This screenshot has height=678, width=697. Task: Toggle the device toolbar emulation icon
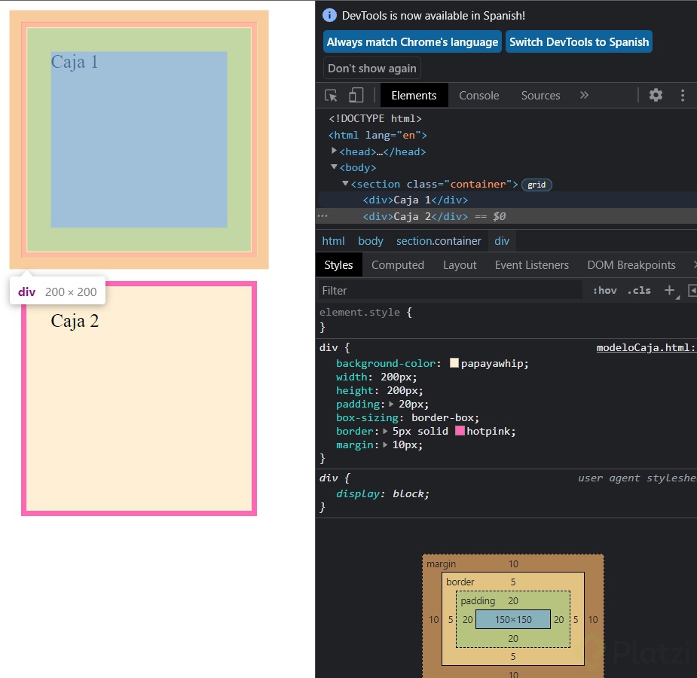pos(355,95)
